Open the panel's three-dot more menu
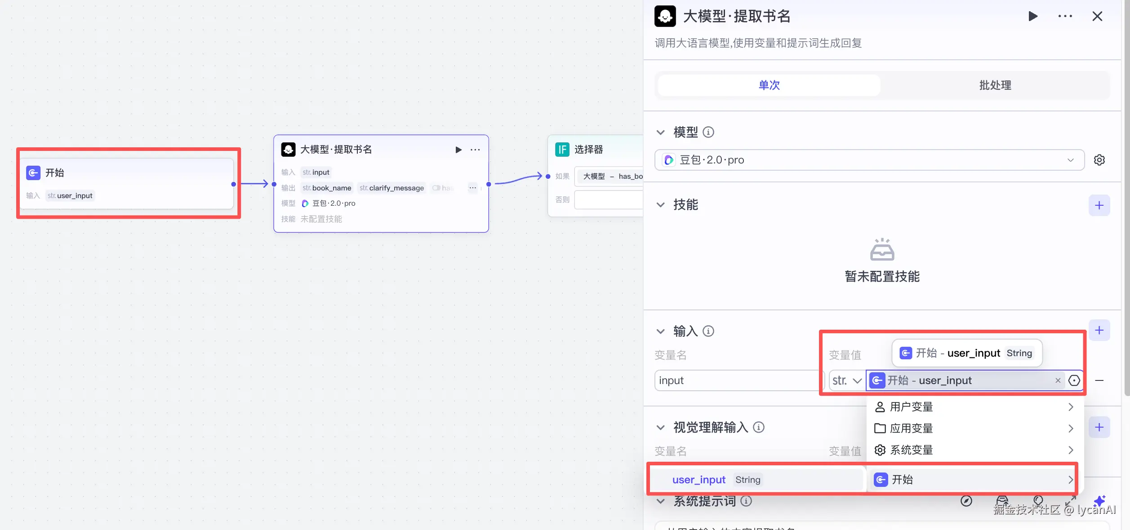This screenshot has height=530, width=1130. click(1065, 17)
